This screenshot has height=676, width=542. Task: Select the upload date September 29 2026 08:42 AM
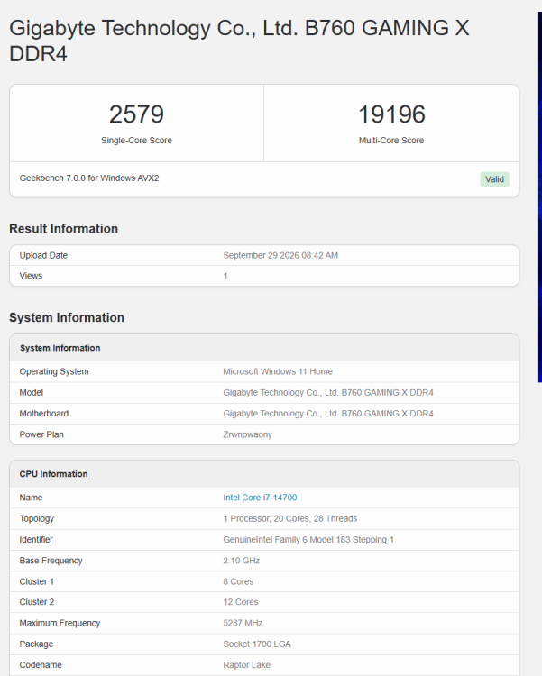point(280,255)
